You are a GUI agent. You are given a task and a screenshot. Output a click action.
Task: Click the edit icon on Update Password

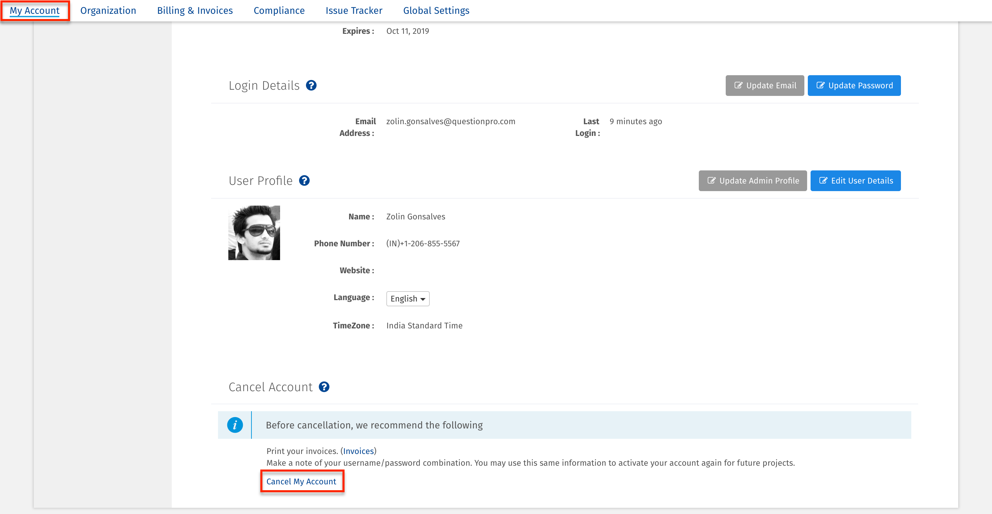point(820,85)
